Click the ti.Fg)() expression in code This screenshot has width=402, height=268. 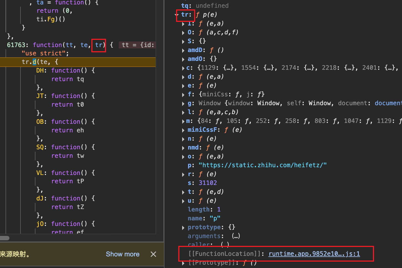click(x=51, y=19)
